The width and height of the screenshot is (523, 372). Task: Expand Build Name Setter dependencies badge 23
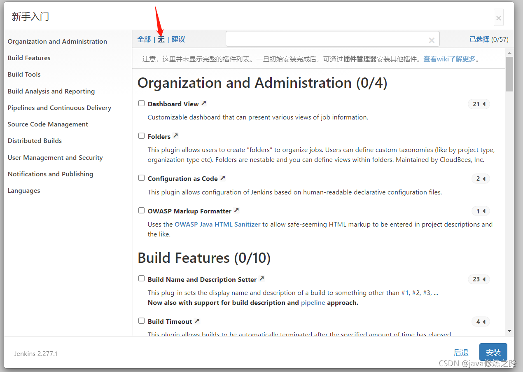[479, 279]
